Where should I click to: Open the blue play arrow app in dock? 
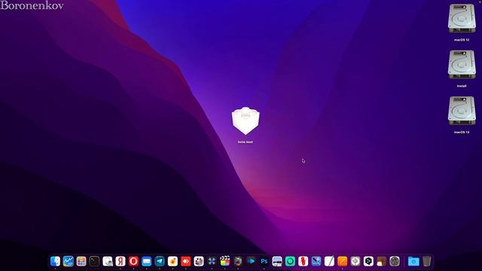(251, 261)
